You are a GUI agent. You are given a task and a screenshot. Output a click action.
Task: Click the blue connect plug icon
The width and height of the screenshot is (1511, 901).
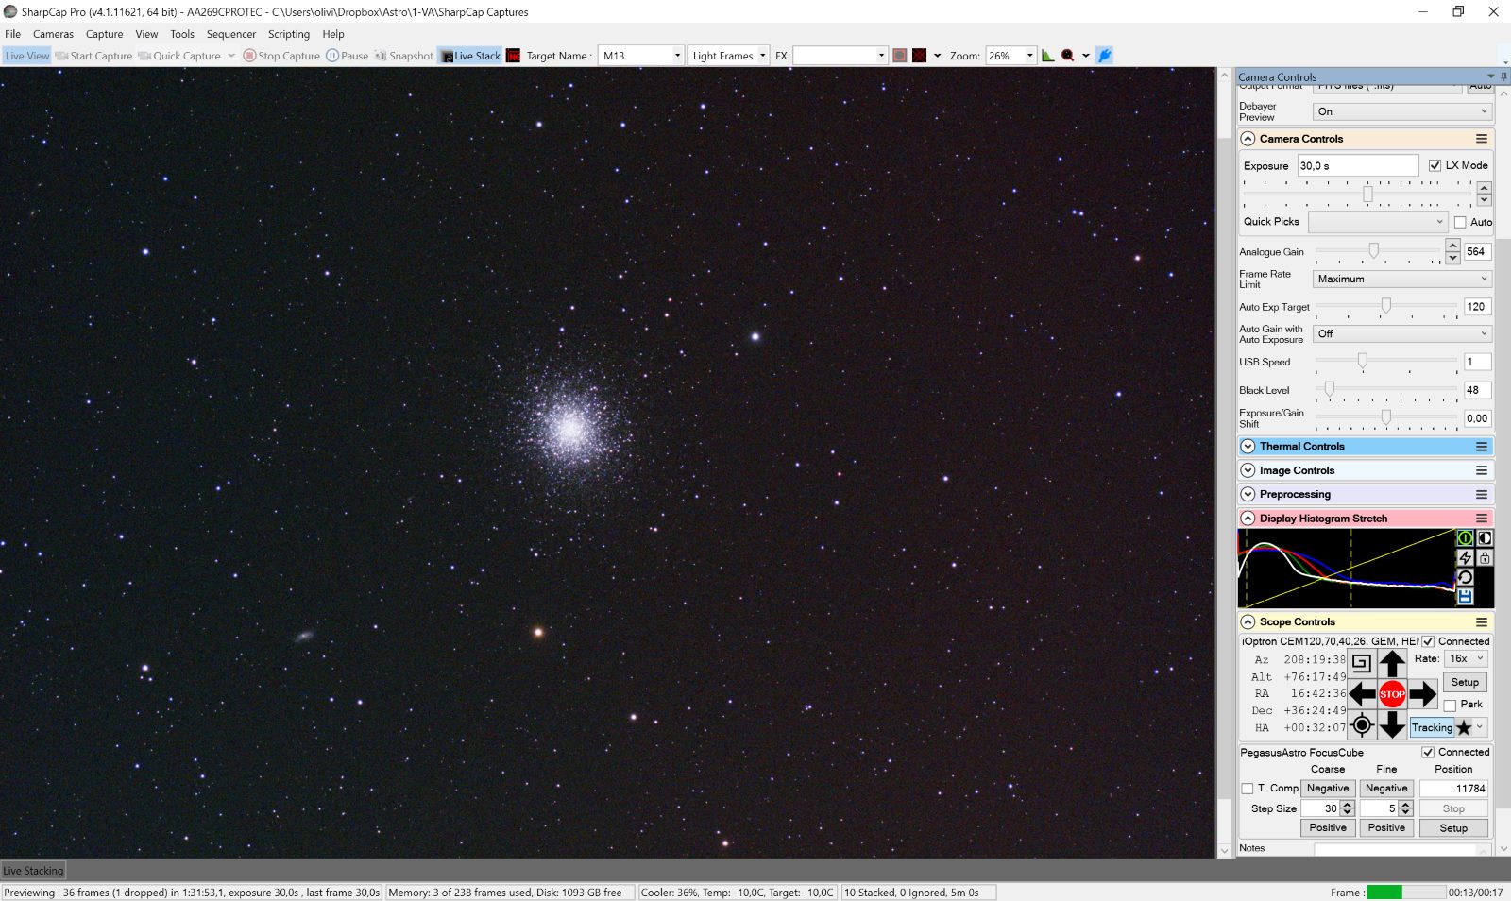click(1104, 55)
